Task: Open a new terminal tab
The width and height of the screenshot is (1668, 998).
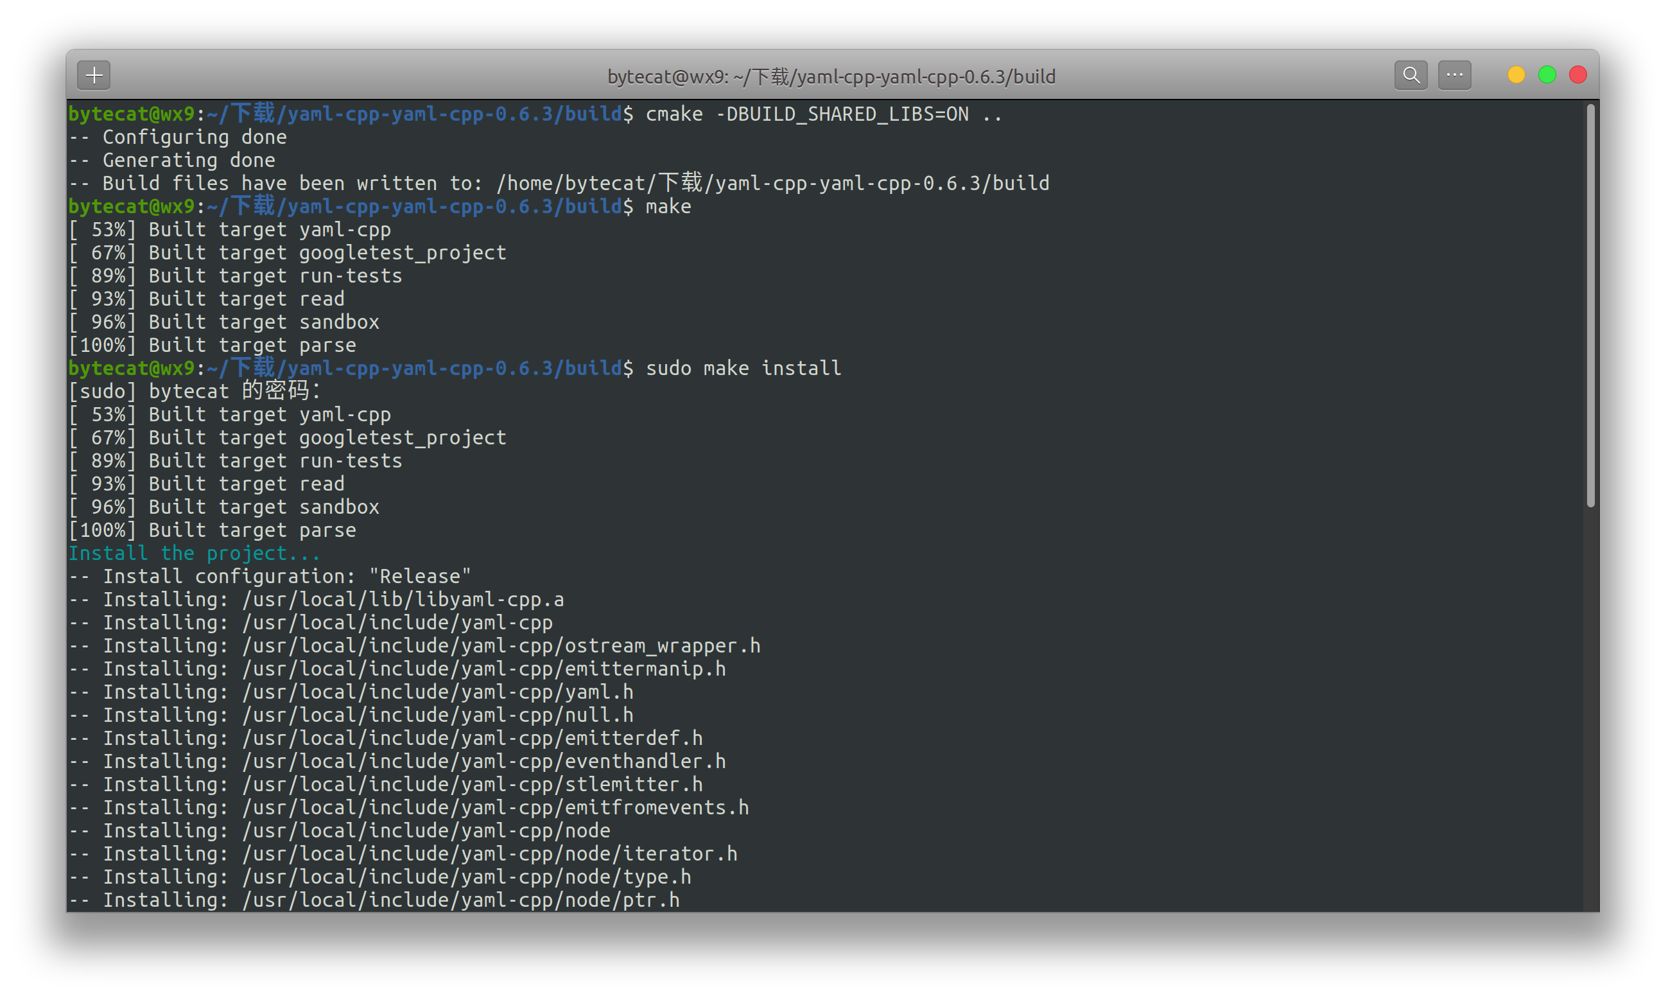Action: coord(94,75)
